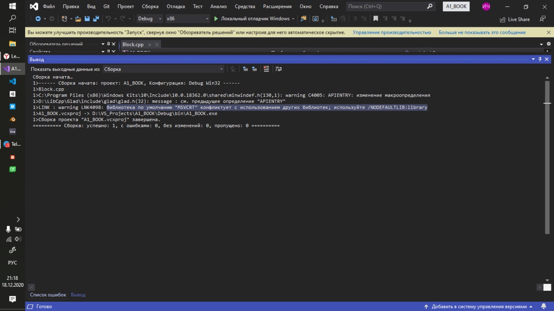
Task: Open the ИЧ user account avatar
Action: 486,6
